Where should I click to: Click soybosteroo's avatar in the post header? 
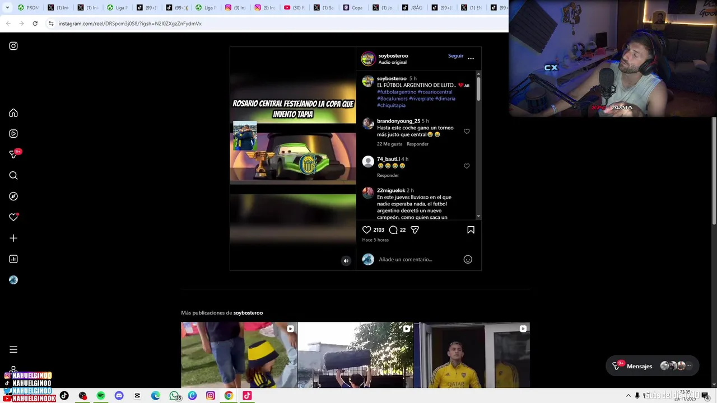[368, 58]
